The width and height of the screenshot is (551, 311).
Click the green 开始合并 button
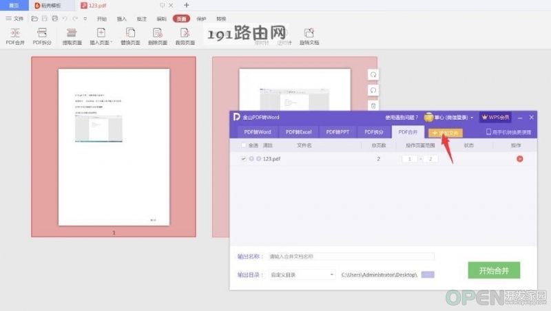494,270
